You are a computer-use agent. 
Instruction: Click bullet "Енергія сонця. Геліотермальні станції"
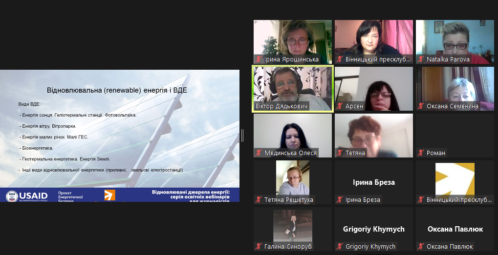pos(78,115)
